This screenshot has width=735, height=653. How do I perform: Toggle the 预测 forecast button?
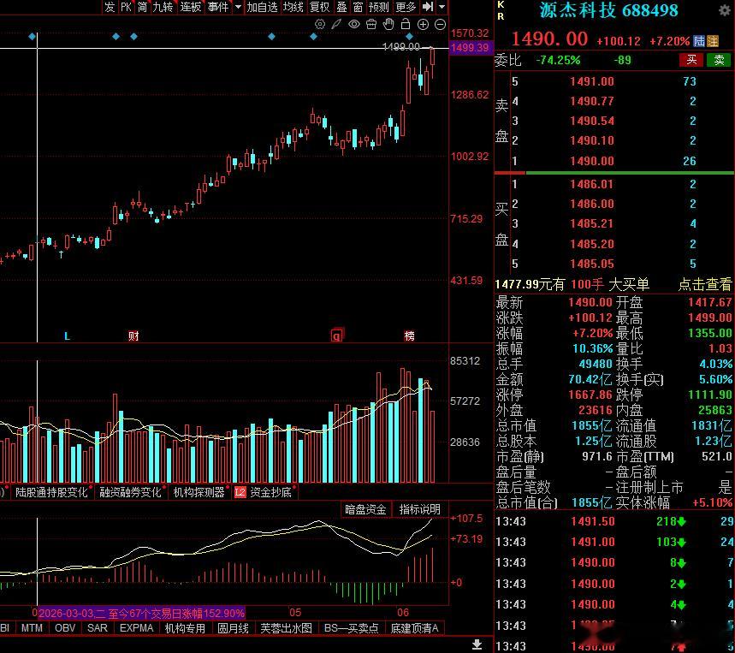[379, 7]
